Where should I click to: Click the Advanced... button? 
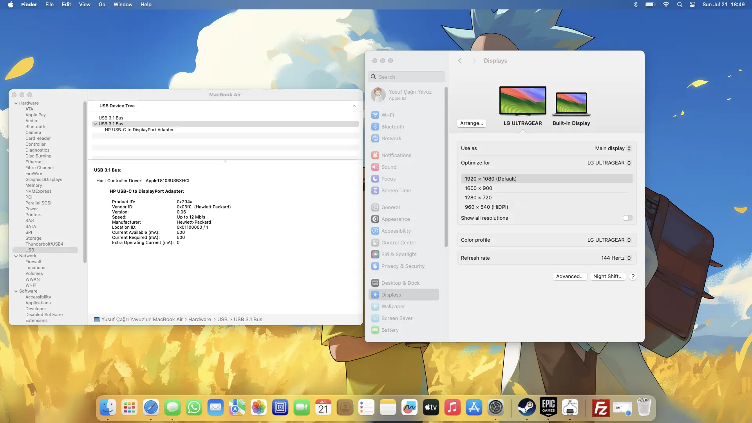click(x=569, y=277)
